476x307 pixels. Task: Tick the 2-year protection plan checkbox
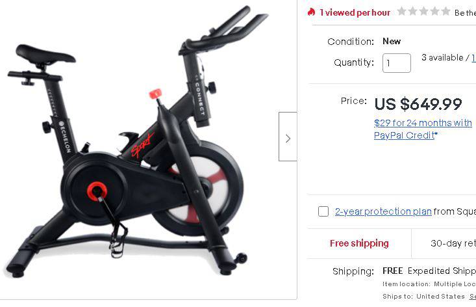point(323,211)
